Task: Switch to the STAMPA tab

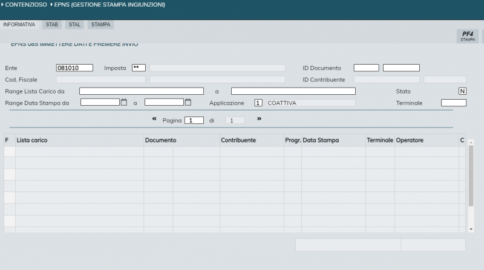Action: pos(100,25)
